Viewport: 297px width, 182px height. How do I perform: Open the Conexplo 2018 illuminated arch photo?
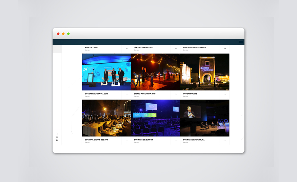[x=205, y=72]
